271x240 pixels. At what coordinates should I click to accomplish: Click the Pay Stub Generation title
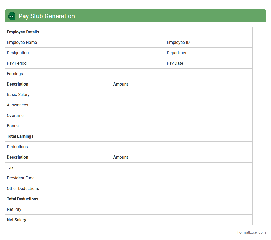coord(47,16)
